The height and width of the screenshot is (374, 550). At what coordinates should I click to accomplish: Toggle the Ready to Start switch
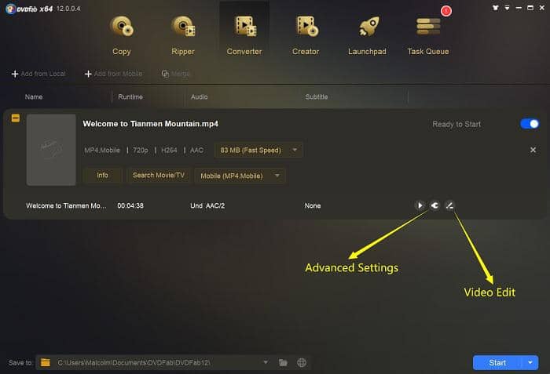530,124
